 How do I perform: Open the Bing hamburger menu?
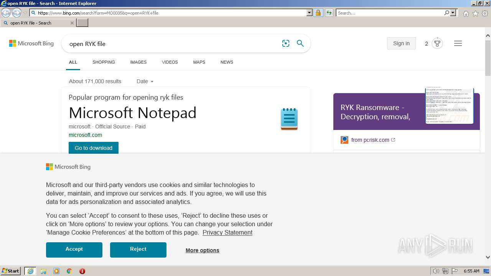(x=458, y=43)
